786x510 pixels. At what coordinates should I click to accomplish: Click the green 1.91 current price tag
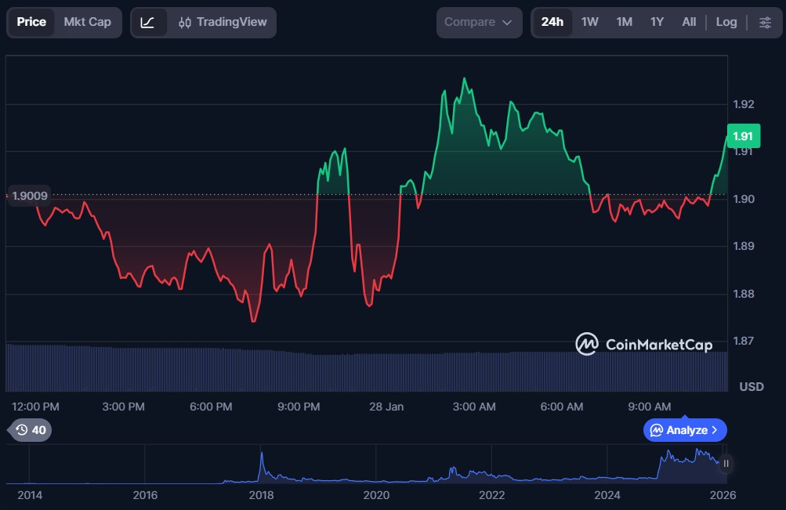pyautogui.click(x=742, y=136)
